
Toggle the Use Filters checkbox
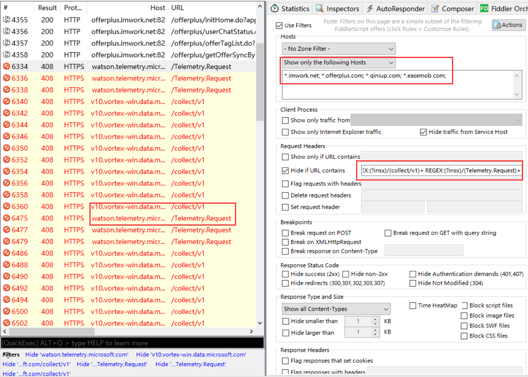[279, 26]
